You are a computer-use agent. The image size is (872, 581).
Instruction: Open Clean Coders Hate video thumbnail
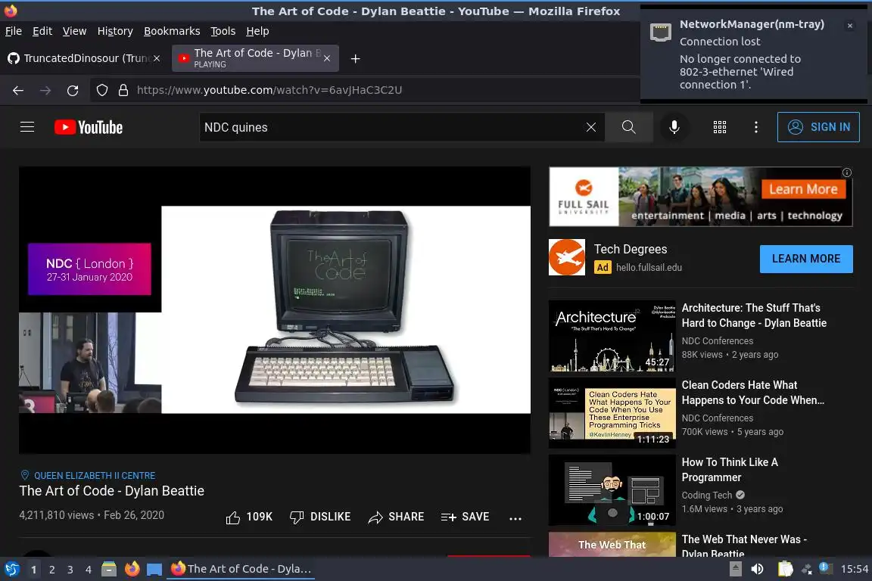612,413
